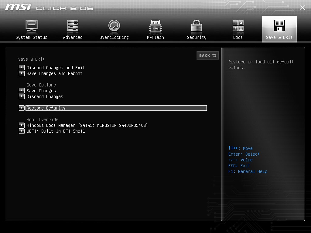Click the arrow icon beside Windows Boot Manager
The width and height of the screenshot is (311, 233).
click(x=22, y=125)
